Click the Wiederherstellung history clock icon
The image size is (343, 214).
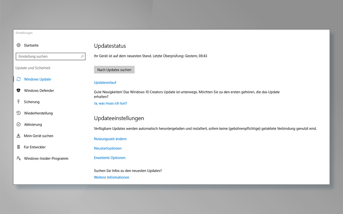18,113
